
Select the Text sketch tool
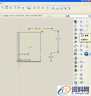click(81, 75)
